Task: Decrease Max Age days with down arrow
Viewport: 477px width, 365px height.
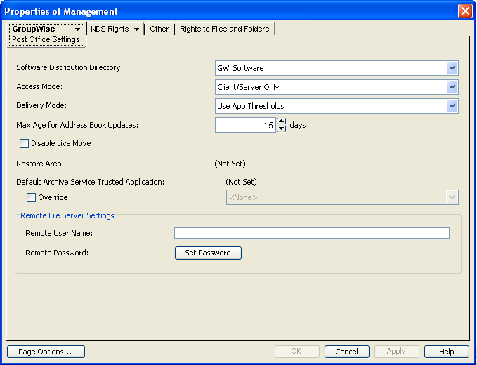Action: (282, 128)
